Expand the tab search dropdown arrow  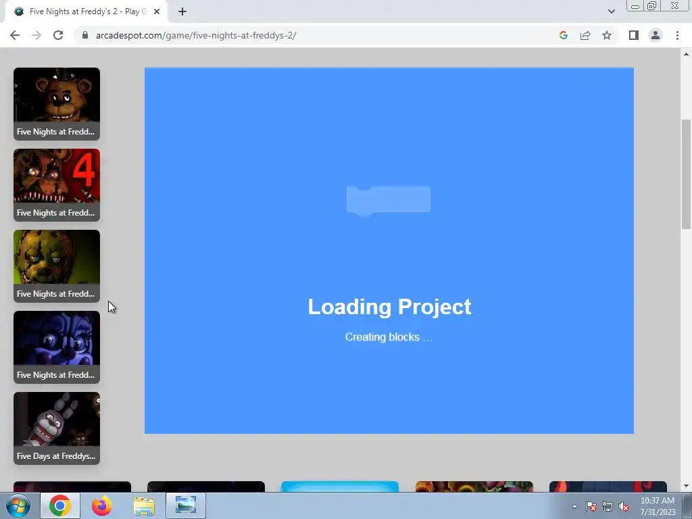tap(611, 12)
